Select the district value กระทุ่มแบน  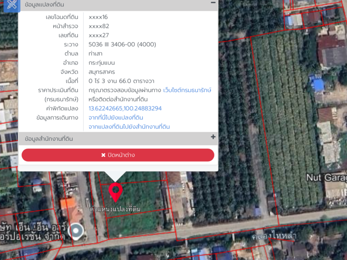click(101, 63)
